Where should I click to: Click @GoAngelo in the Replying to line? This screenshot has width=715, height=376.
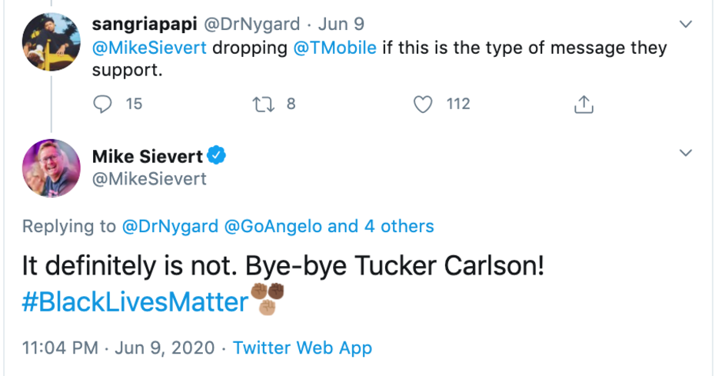[x=273, y=226]
